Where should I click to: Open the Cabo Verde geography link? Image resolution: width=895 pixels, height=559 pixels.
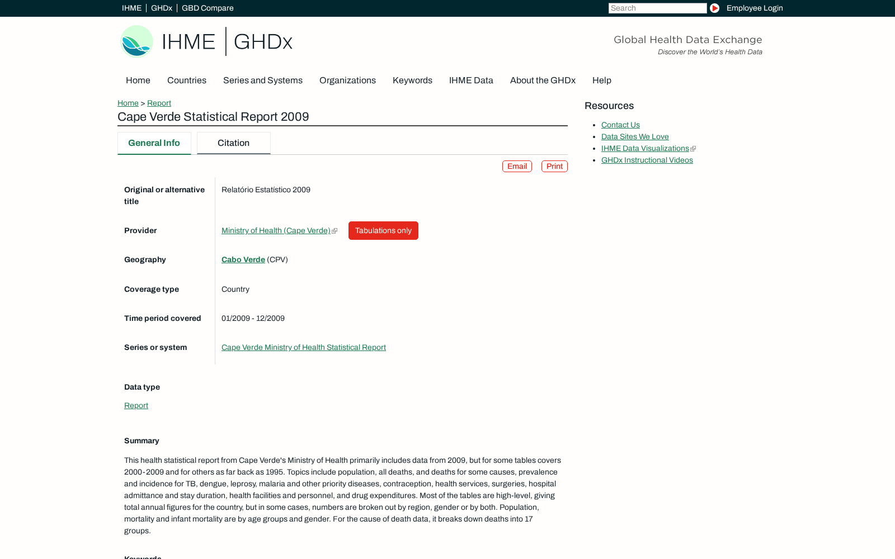tap(243, 259)
